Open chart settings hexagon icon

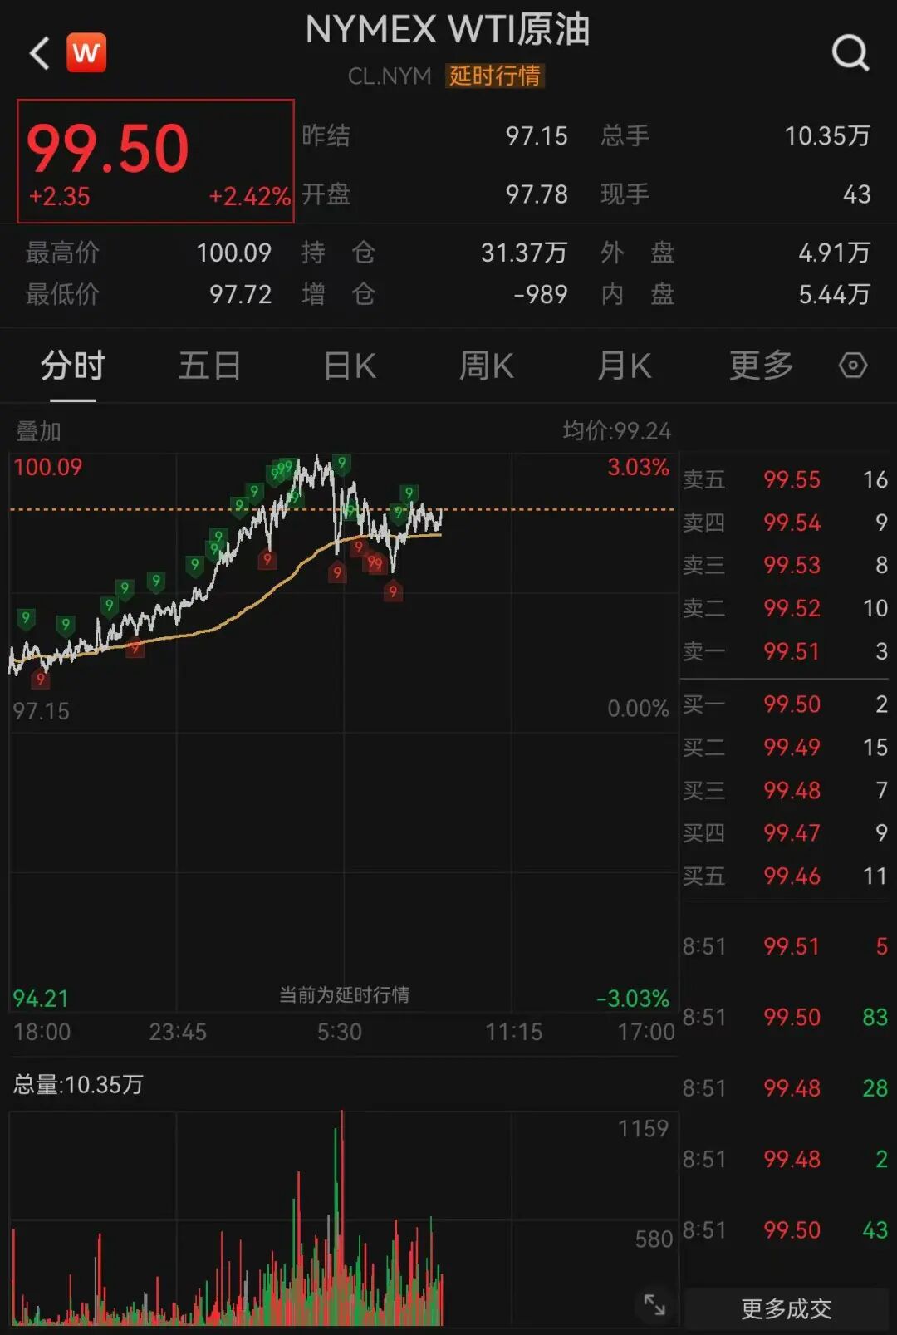(853, 366)
